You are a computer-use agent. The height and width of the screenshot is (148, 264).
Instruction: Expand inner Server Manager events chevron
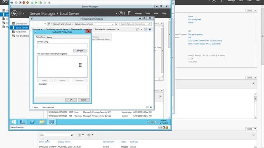(x=160, y=97)
